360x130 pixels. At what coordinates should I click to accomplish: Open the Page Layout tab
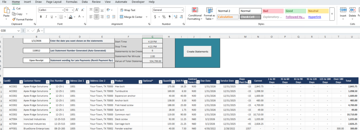click(x=54, y=2)
